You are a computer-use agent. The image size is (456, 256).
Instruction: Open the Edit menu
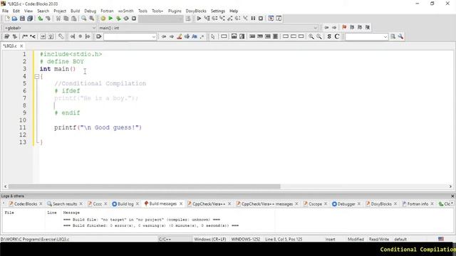click(16, 11)
